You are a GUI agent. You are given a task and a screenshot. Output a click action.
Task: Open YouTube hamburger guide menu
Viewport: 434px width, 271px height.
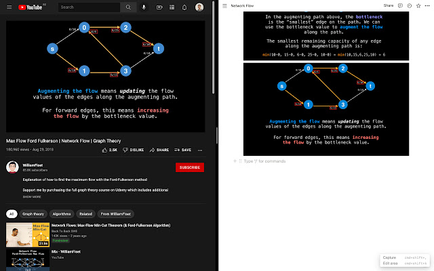[x=9, y=7]
